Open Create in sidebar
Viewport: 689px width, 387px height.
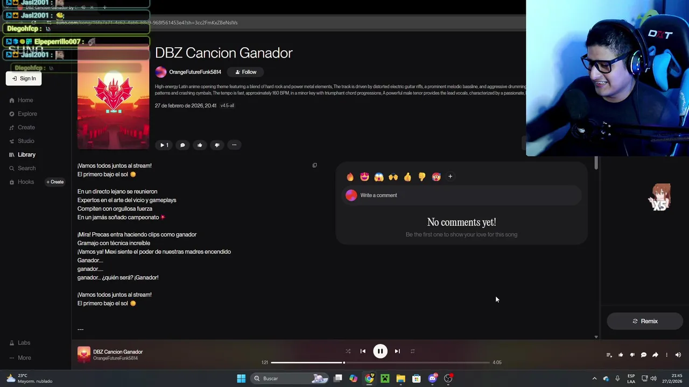pos(22,127)
